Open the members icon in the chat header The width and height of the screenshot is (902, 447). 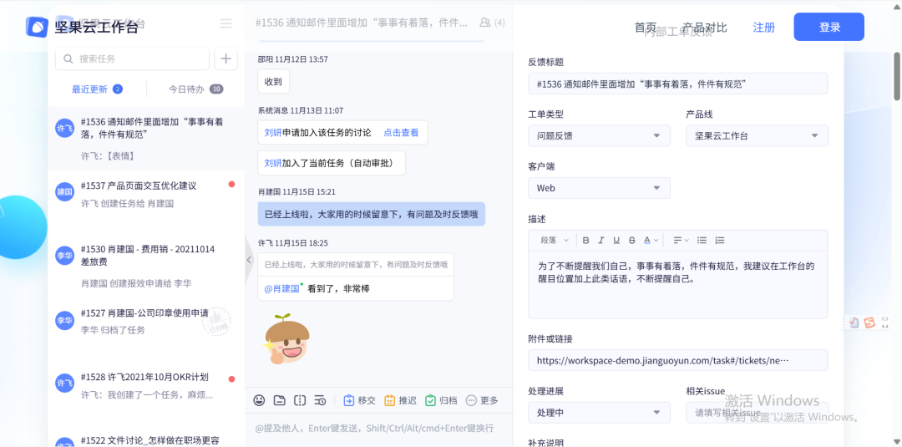[x=485, y=23]
